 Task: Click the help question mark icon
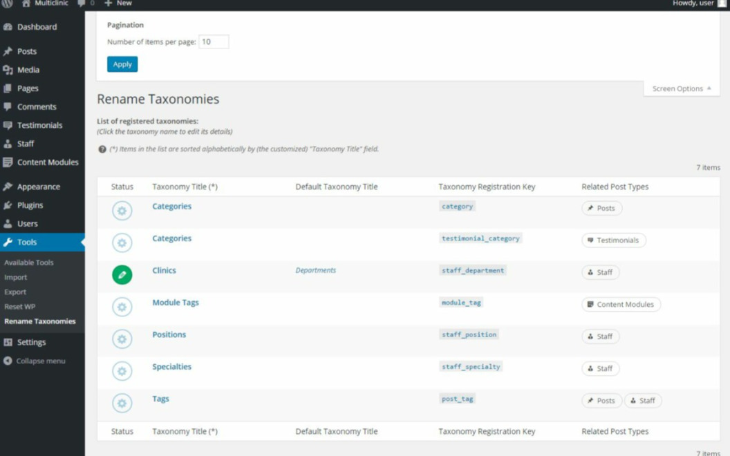(x=102, y=149)
